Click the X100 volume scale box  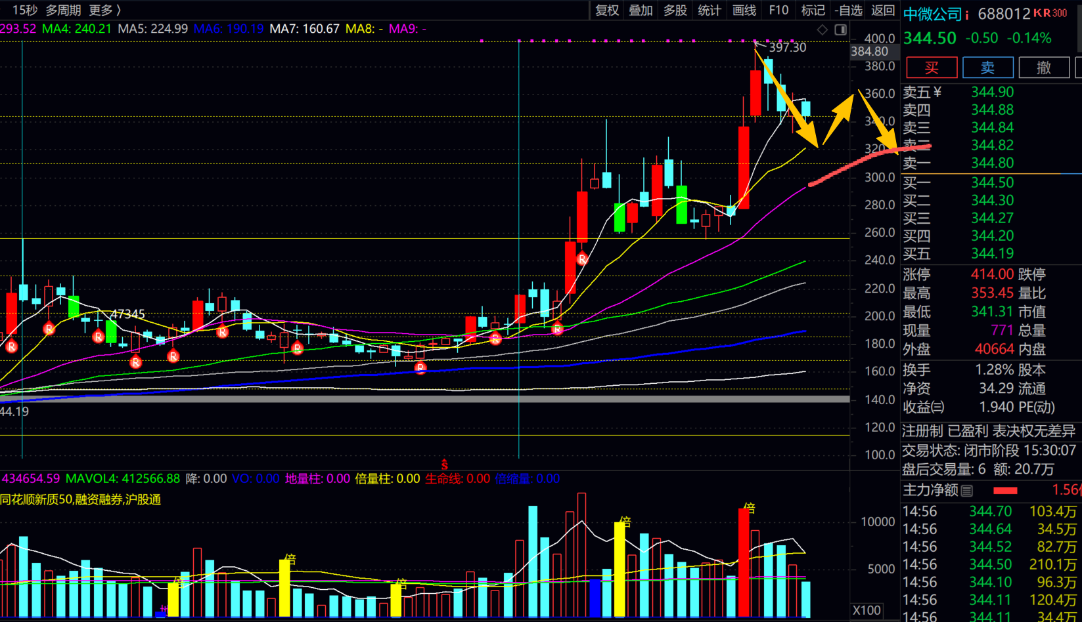(867, 610)
